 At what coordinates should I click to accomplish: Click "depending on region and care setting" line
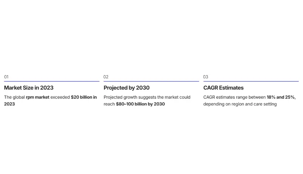pos(240,104)
